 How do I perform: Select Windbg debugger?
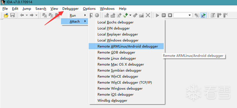coord(126,101)
